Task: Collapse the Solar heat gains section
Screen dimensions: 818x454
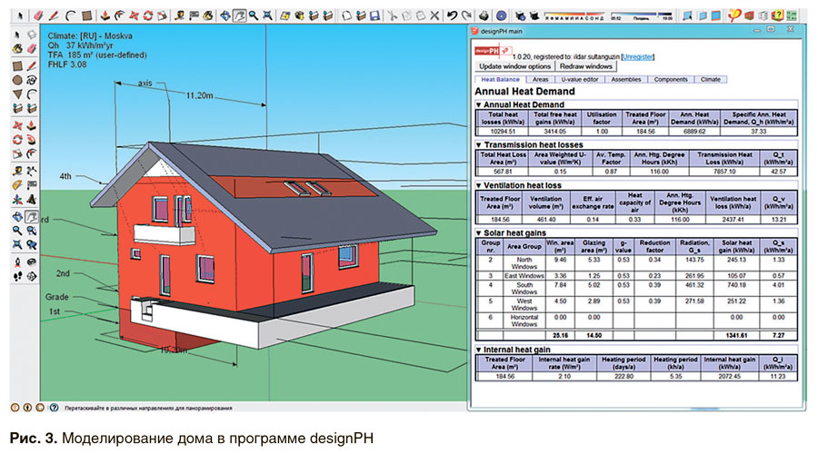Action: [478, 233]
